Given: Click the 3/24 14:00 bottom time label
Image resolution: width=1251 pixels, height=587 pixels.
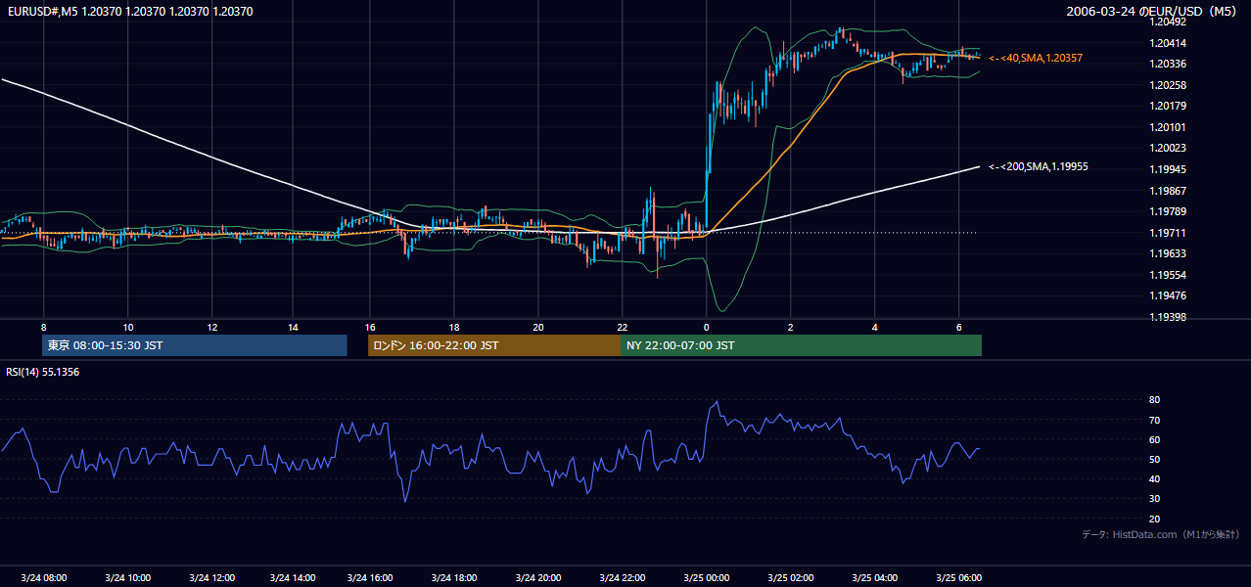Looking at the screenshot, I should pos(291,578).
